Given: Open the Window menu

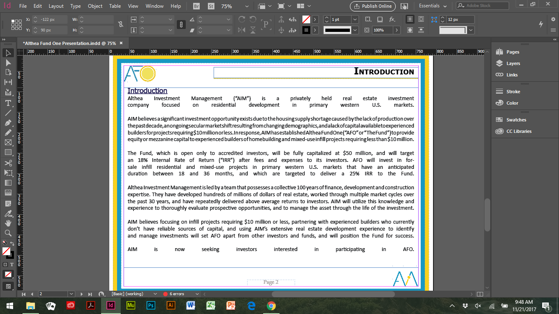Looking at the screenshot, I should 154,6.
